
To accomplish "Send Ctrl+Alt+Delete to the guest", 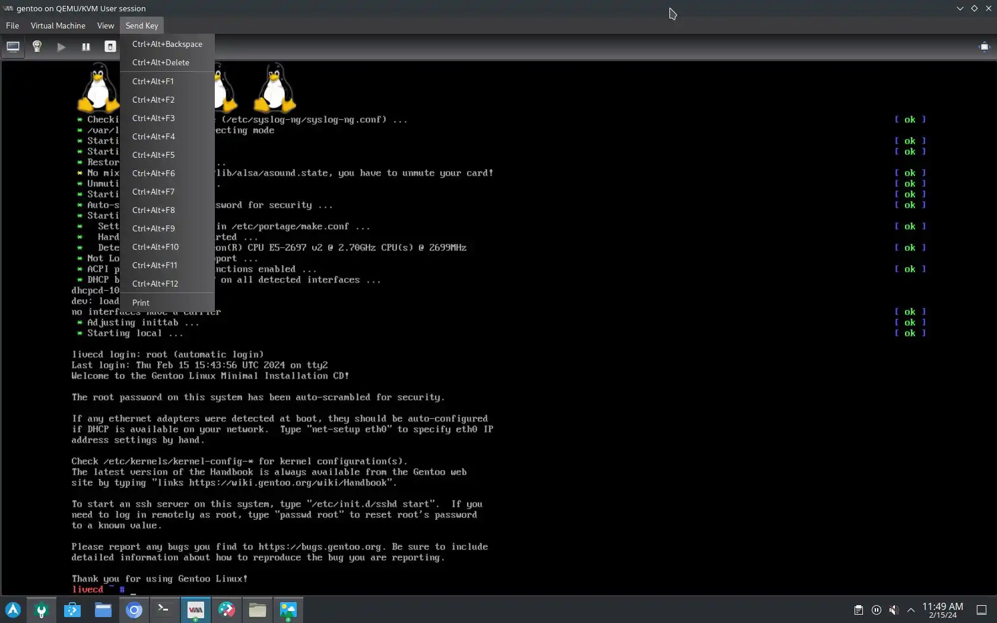I will 167,62.
